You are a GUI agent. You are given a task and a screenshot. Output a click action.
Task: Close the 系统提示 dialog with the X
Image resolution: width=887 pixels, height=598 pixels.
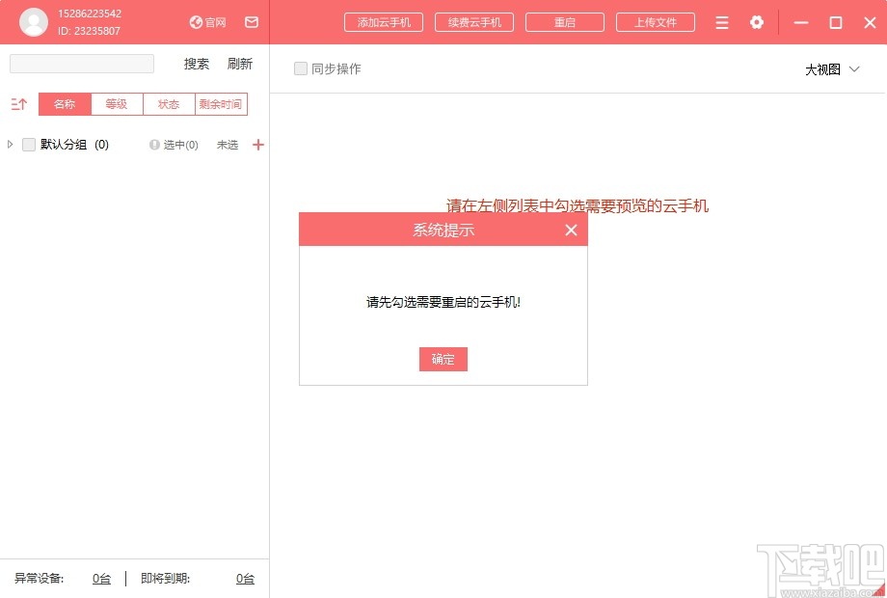click(570, 230)
